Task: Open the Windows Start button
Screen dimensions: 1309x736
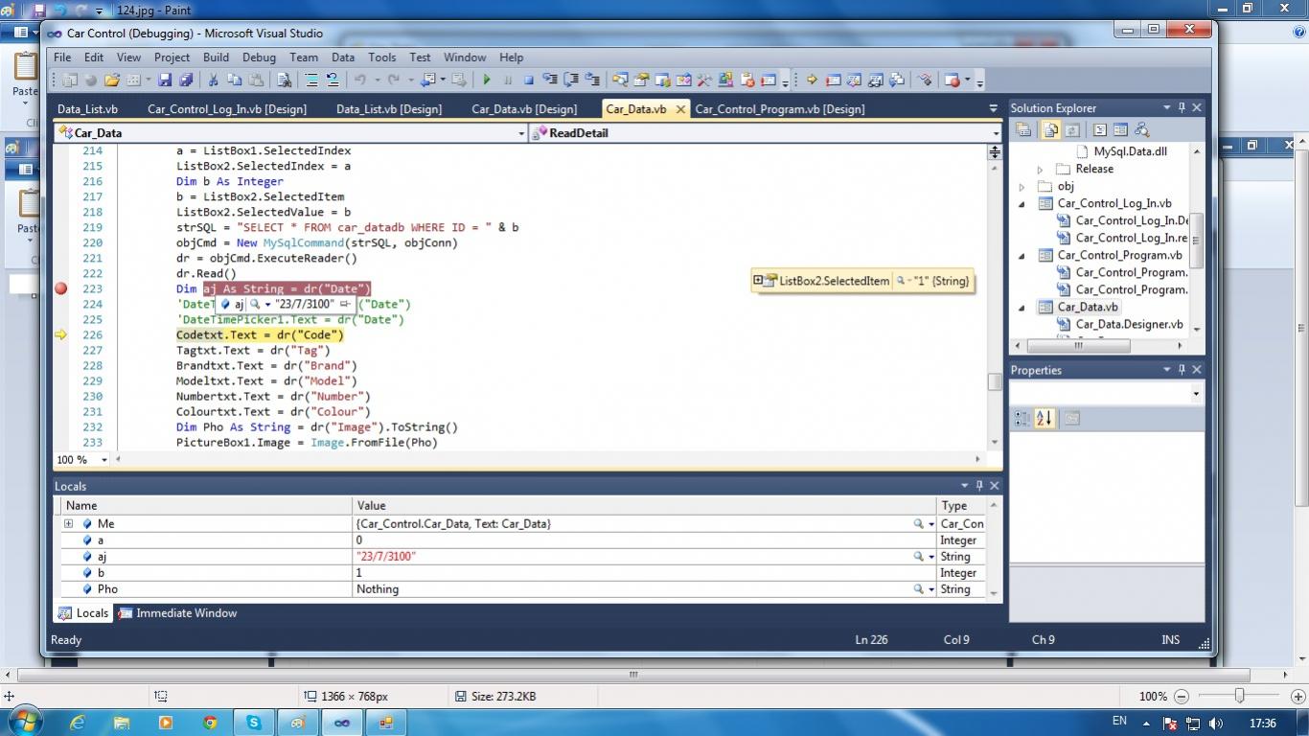Action: coord(23,722)
